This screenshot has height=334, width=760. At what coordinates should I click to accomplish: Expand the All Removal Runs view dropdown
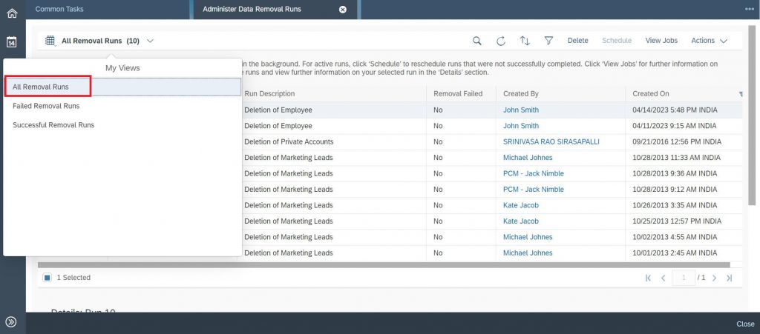150,41
